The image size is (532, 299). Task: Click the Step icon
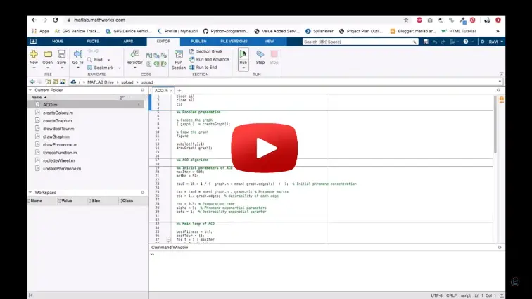point(260,56)
